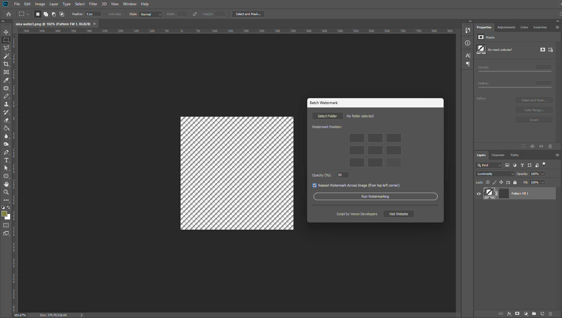
Task: Select the Eraser tool
Action: [x=6, y=120]
